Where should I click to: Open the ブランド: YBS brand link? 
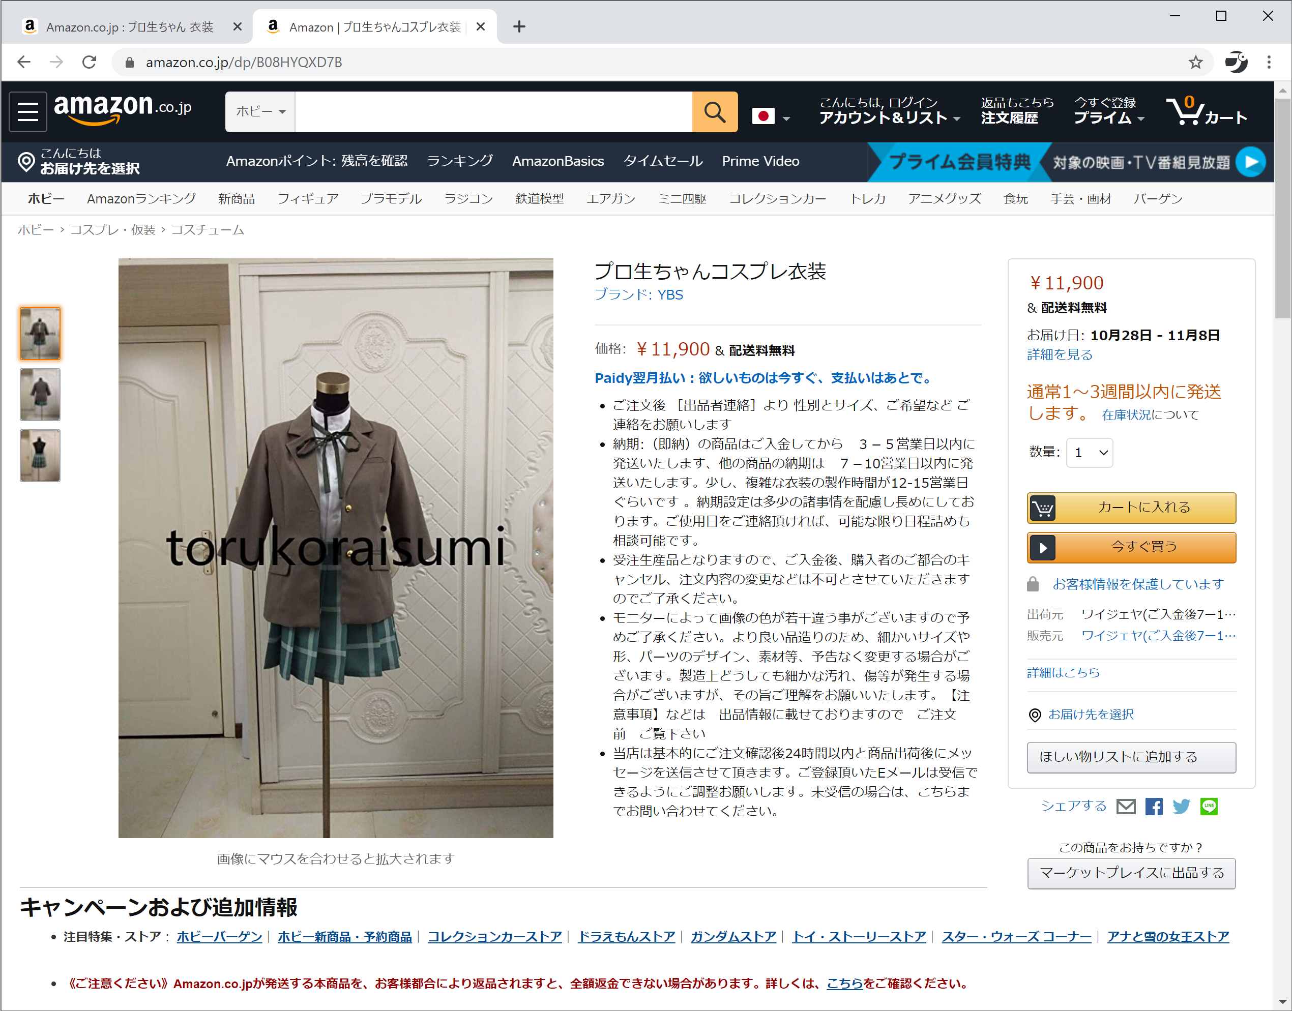tap(638, 295)
